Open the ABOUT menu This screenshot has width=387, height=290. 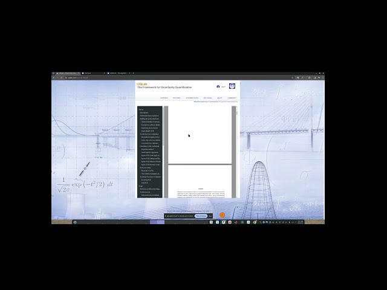click(220, 98)
